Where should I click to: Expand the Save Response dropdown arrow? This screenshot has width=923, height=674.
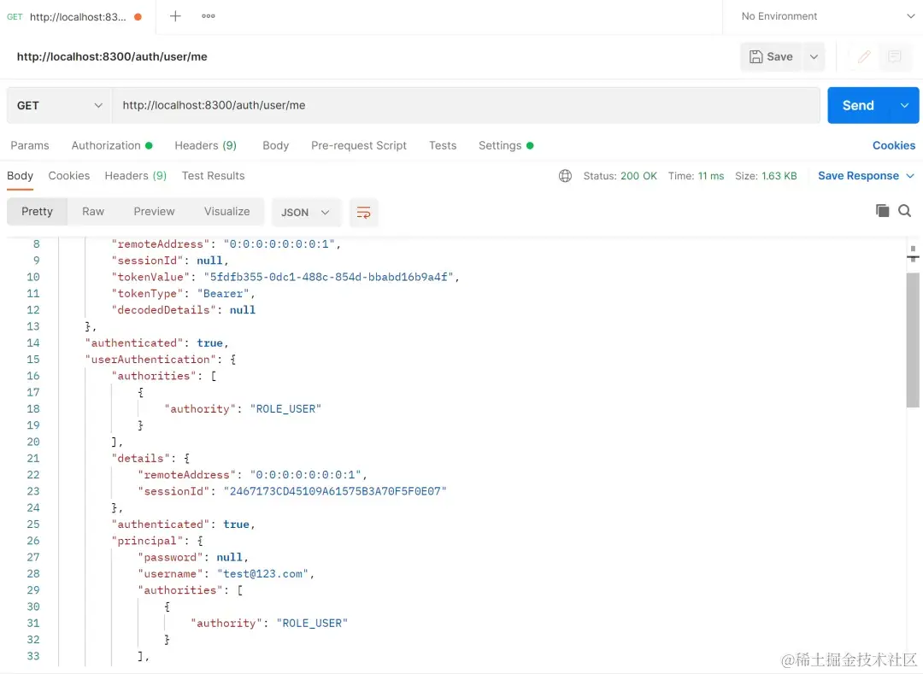910,176
